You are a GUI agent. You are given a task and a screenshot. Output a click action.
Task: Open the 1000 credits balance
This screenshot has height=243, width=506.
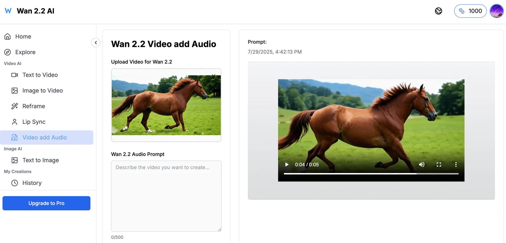470,11
